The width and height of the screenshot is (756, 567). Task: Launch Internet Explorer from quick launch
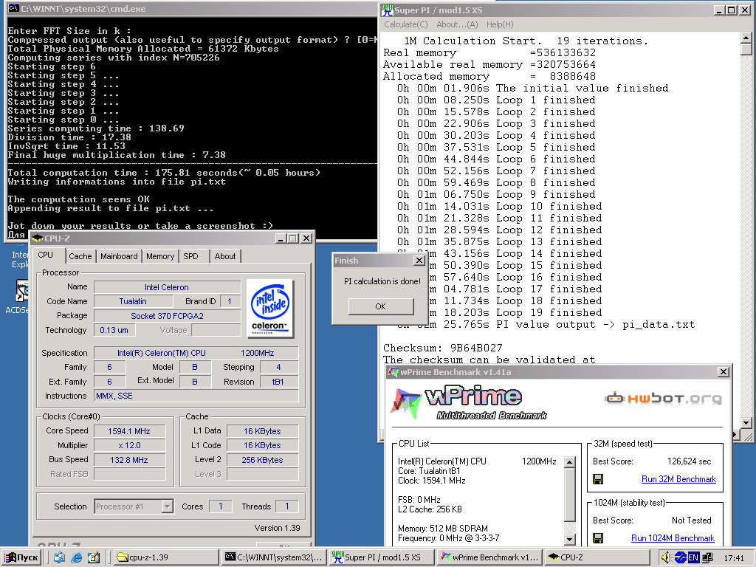(76, 557)
